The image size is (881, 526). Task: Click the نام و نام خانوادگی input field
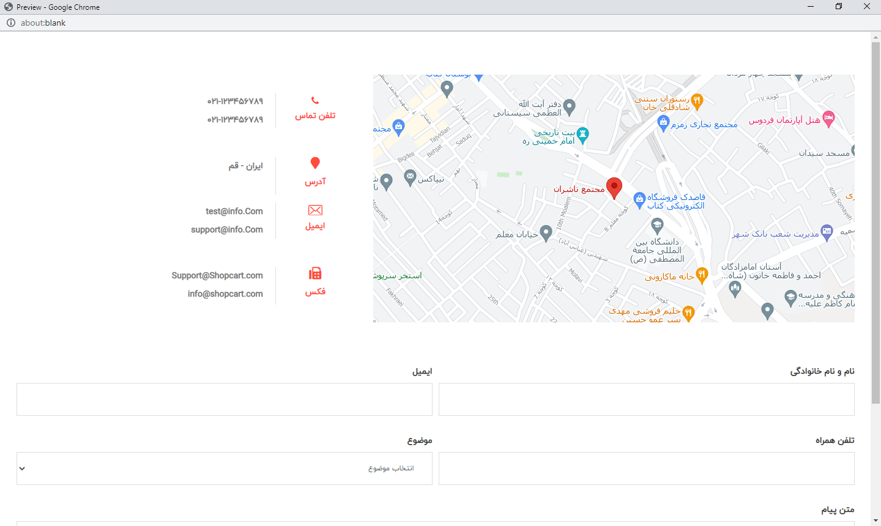(x=646, y=399)
